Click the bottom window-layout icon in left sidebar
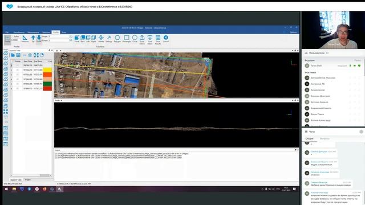365x205 pixels. tap(6, 144)
